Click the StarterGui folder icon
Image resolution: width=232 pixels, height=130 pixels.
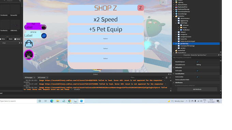click(176, 16)
